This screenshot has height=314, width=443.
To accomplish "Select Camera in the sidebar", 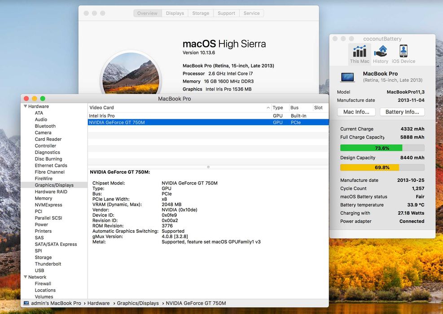I will [43, 132].
